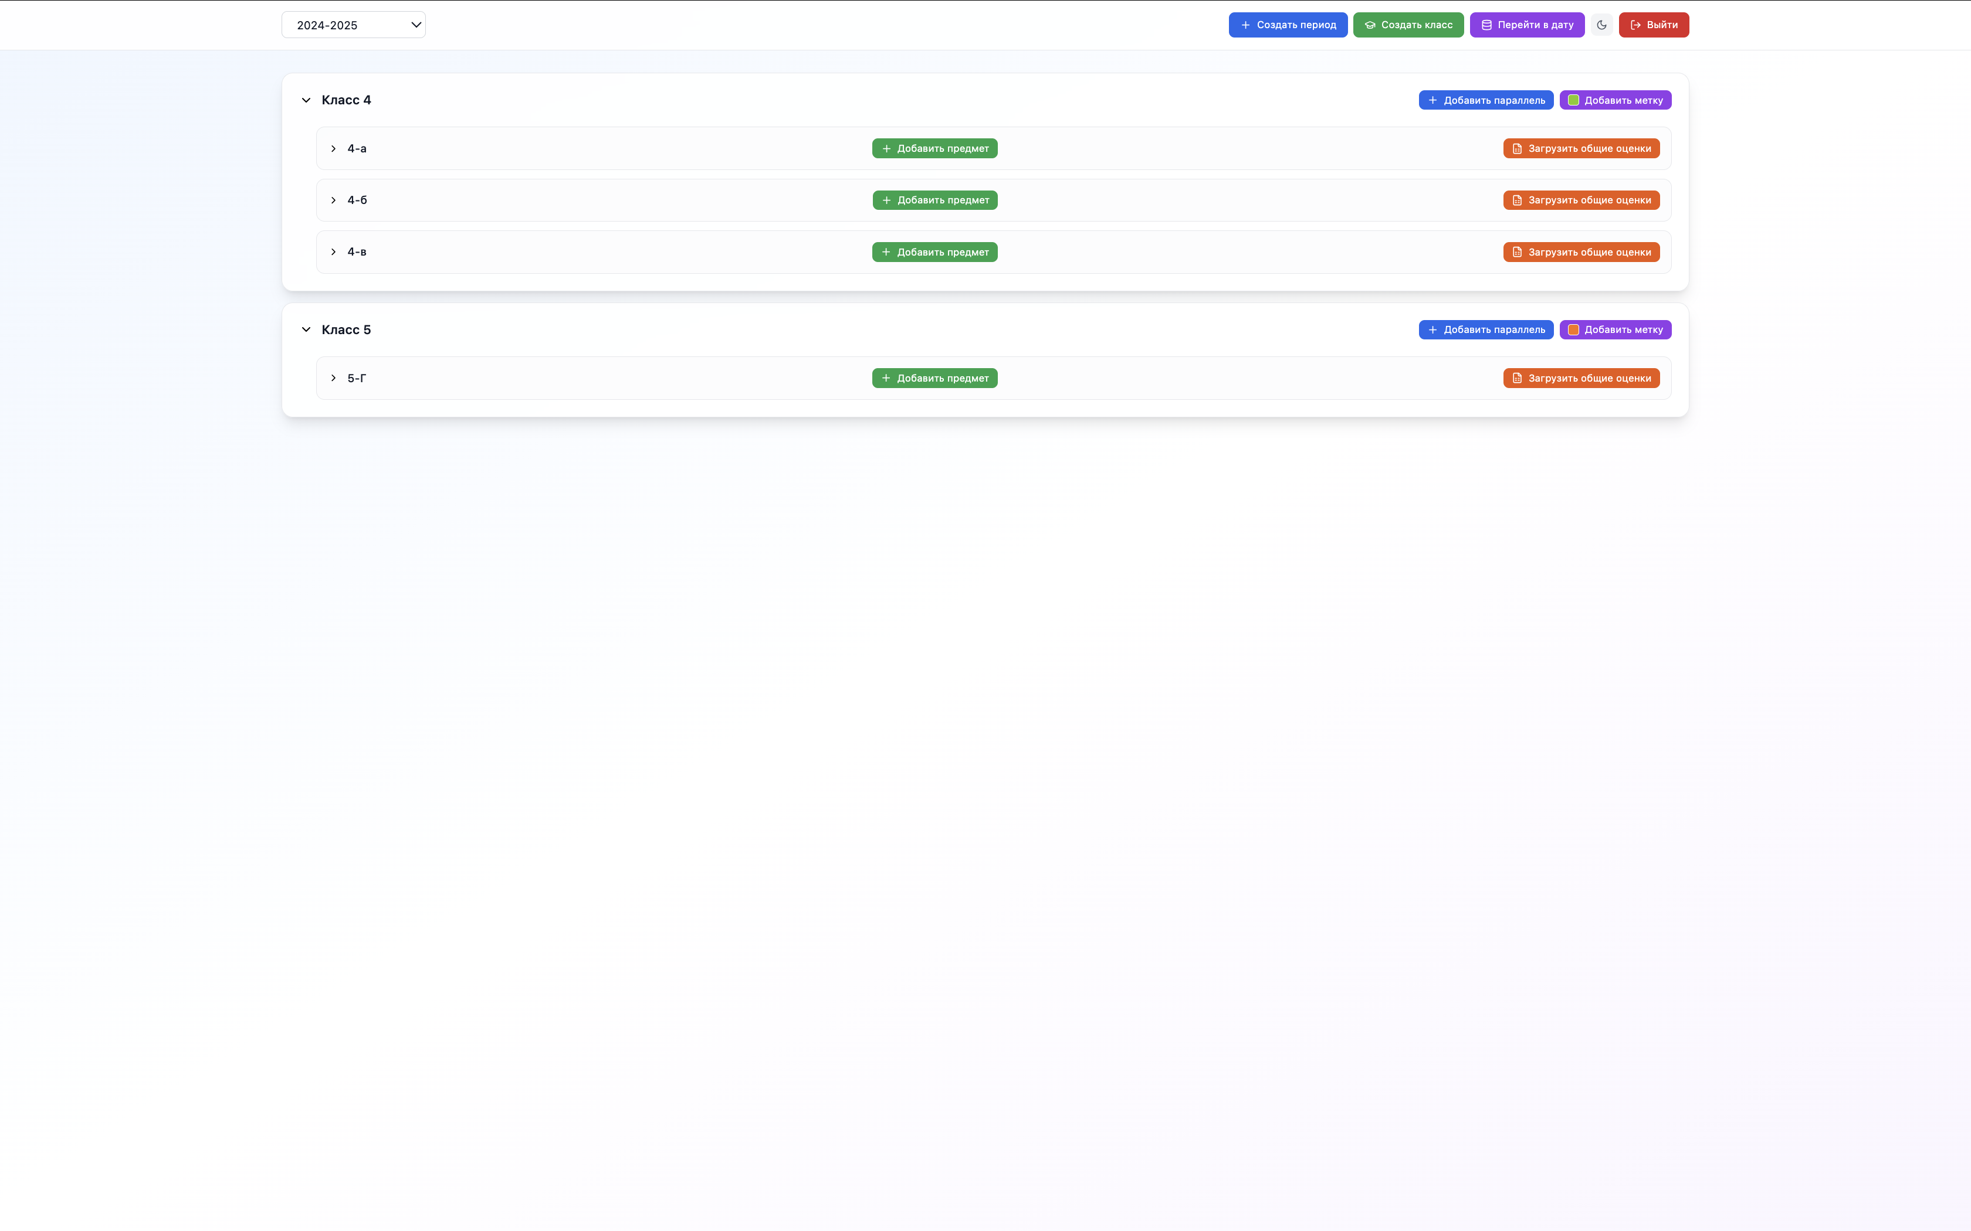Toggle dark mode with the moon icon

click(1601, 25)
